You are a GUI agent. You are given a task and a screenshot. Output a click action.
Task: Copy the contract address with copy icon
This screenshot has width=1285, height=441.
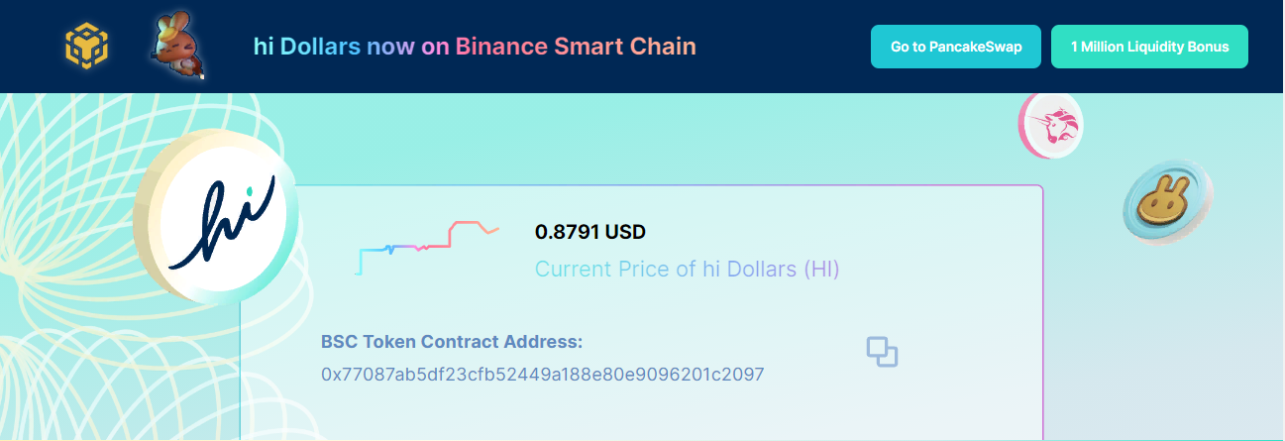882,352
